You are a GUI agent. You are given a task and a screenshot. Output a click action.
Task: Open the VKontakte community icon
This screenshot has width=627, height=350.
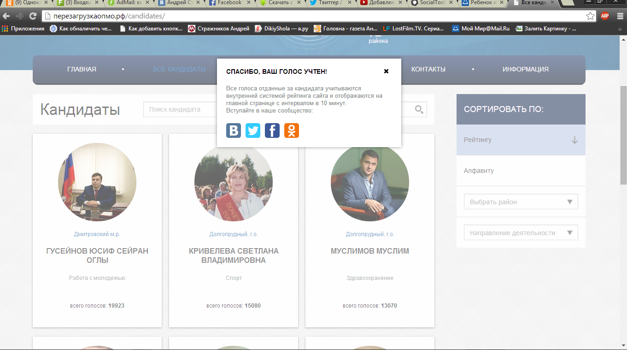point(234,131)
